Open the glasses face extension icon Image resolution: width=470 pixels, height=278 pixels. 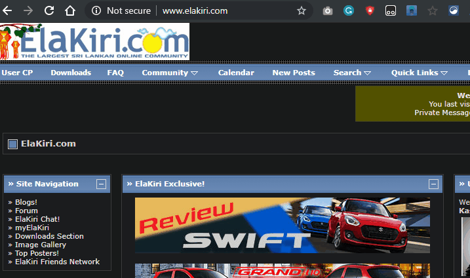391,10
